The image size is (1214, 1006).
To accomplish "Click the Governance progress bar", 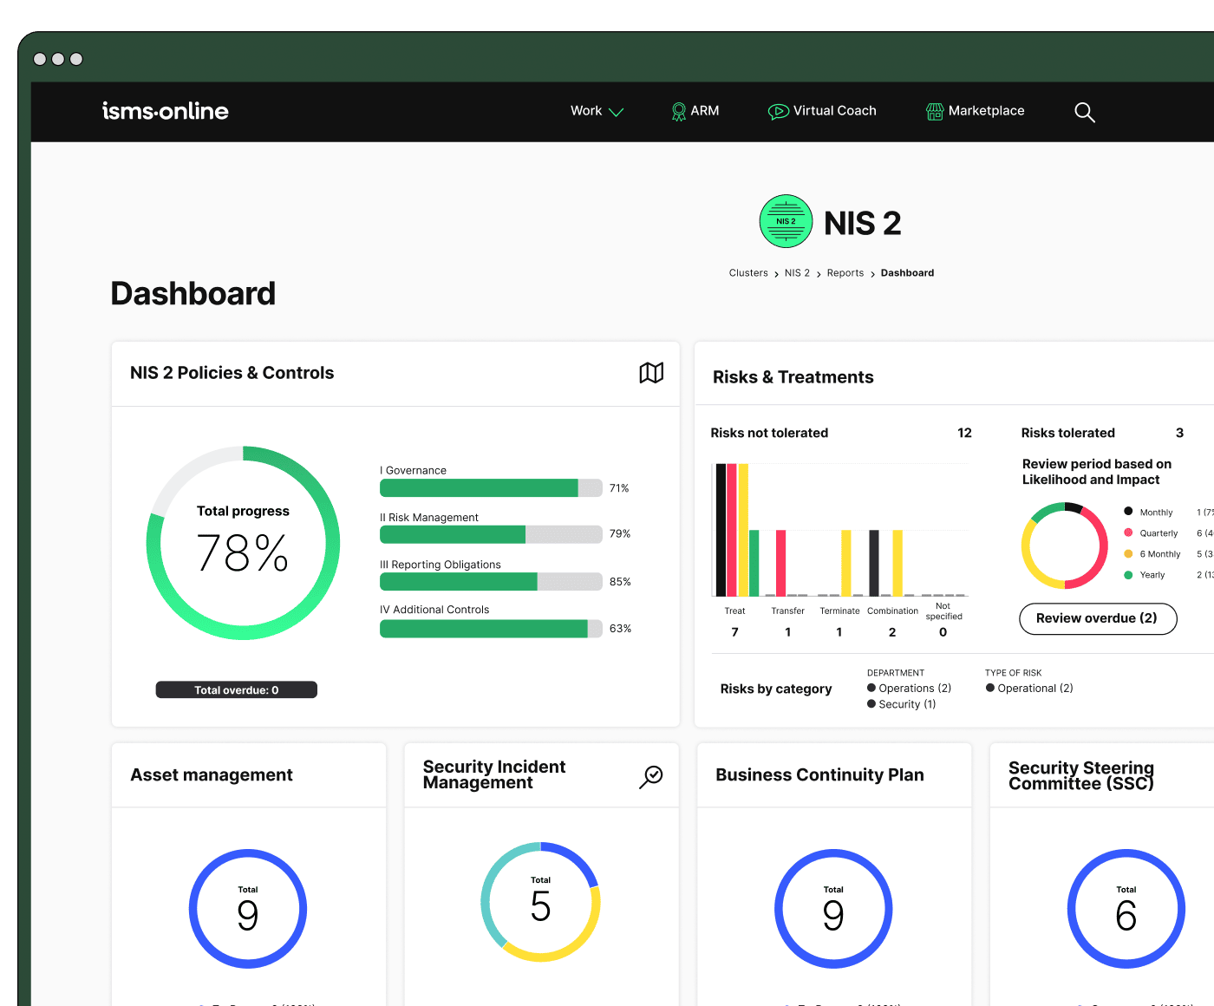I will click(490, 488).
